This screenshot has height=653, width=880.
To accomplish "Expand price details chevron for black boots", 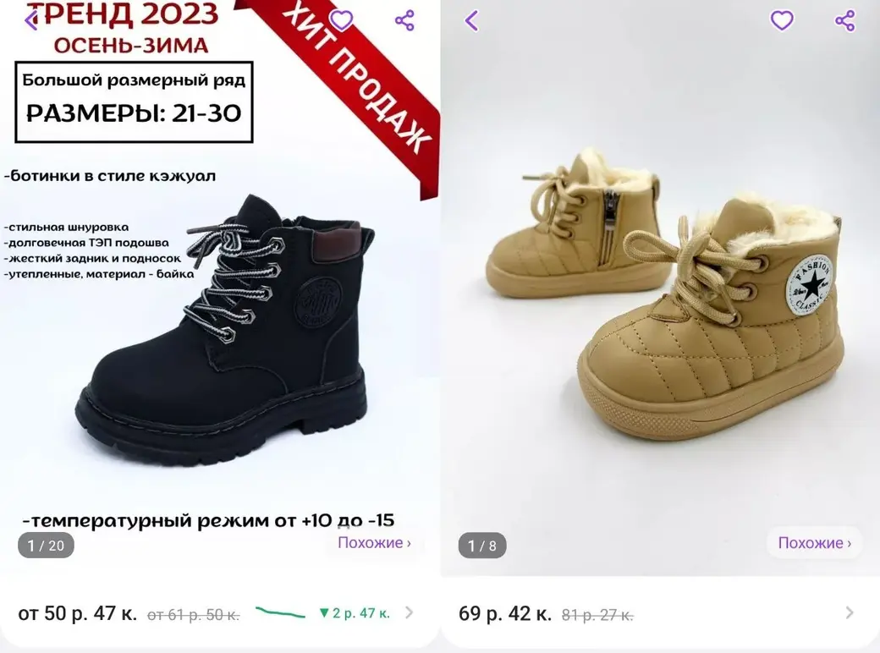I will point(410,613).
